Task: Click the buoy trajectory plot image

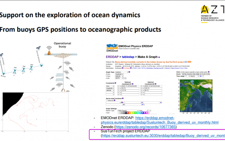Action: click(x=35, y=112)
